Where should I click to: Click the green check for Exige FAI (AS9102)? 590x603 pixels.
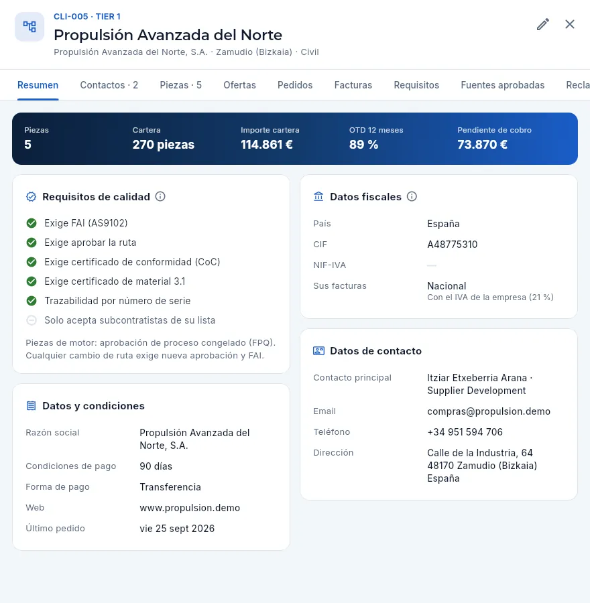coord(32,223)
